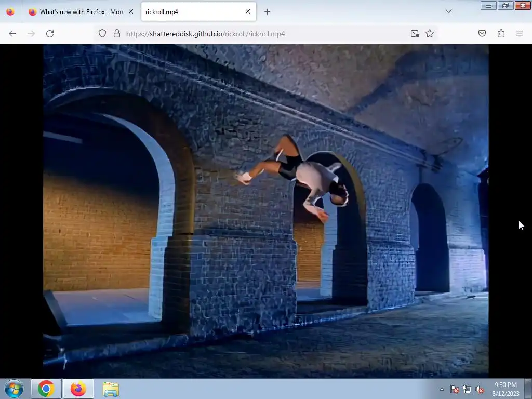Switch to What's new with Firefox tab
532x399 pixels.
[x=82, y=12]
